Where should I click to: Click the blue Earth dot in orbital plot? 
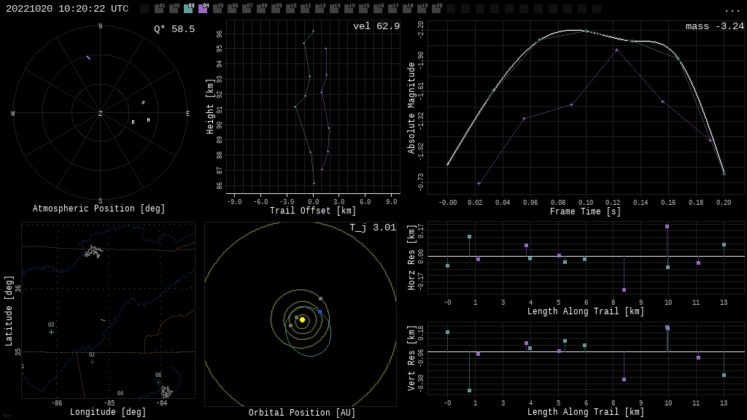pos(320,311)
